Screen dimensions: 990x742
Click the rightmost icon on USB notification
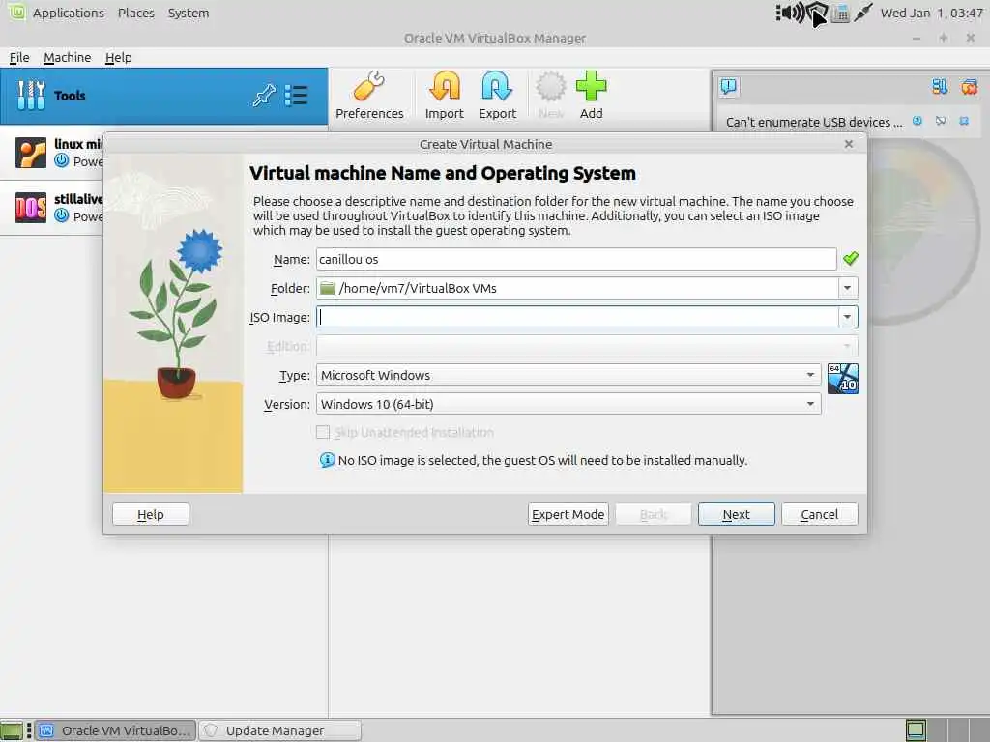coord(964,121)
